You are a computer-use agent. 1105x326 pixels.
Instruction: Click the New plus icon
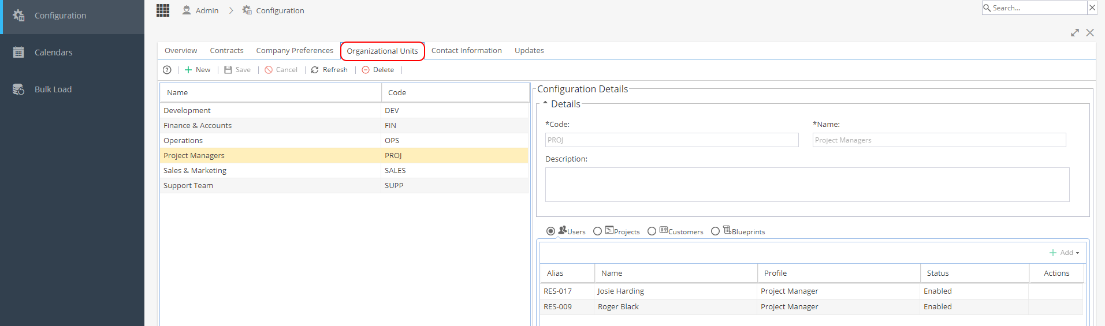pos(188,70)
